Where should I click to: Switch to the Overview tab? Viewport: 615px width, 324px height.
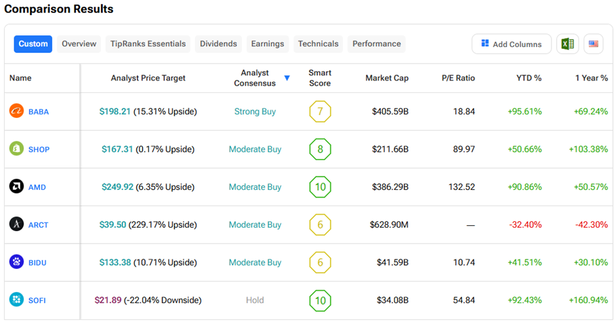(79, 44)
